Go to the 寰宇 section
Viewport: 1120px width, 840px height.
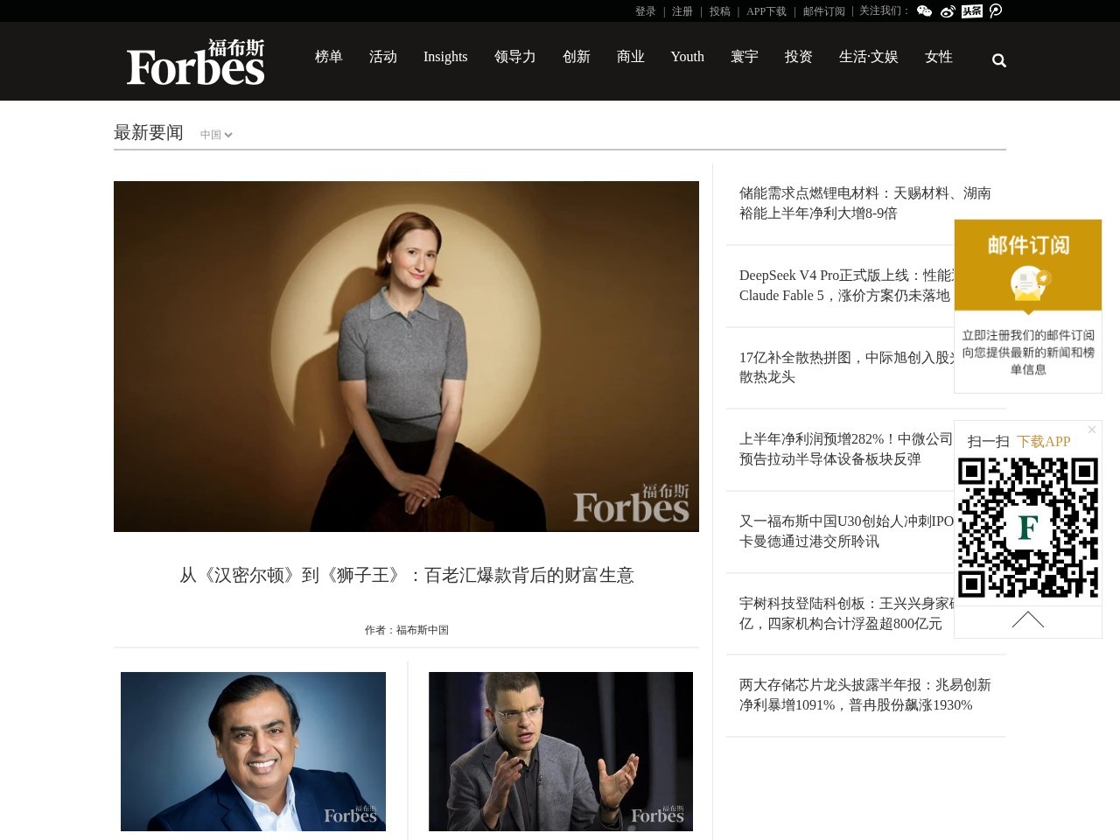[745, 57]
